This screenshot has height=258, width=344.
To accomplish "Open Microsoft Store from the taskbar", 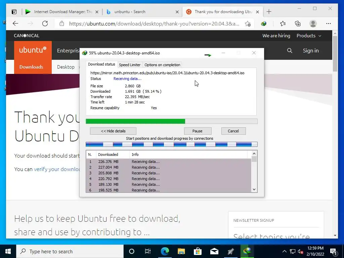I will coord(198,251).
